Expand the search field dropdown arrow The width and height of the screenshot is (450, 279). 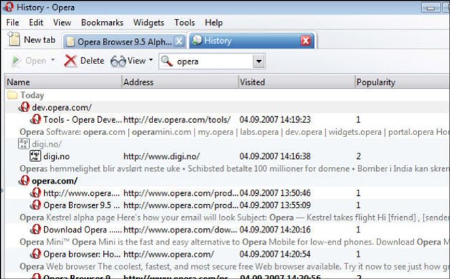258,61
